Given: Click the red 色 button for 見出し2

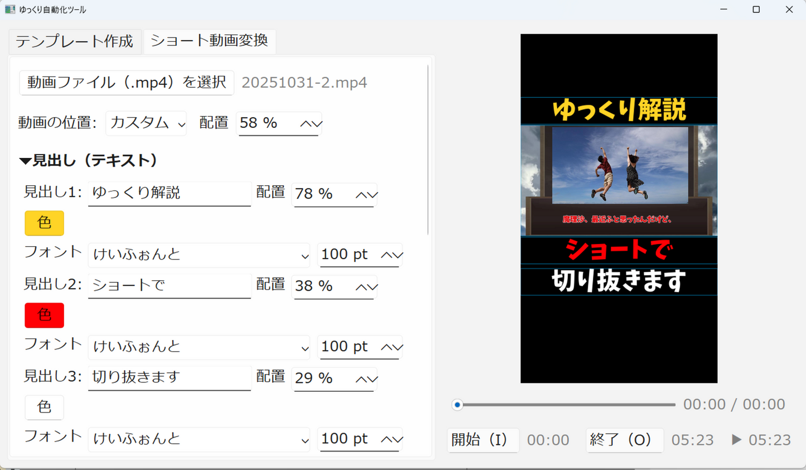Looking at the screenshot, I should point(44,315).
